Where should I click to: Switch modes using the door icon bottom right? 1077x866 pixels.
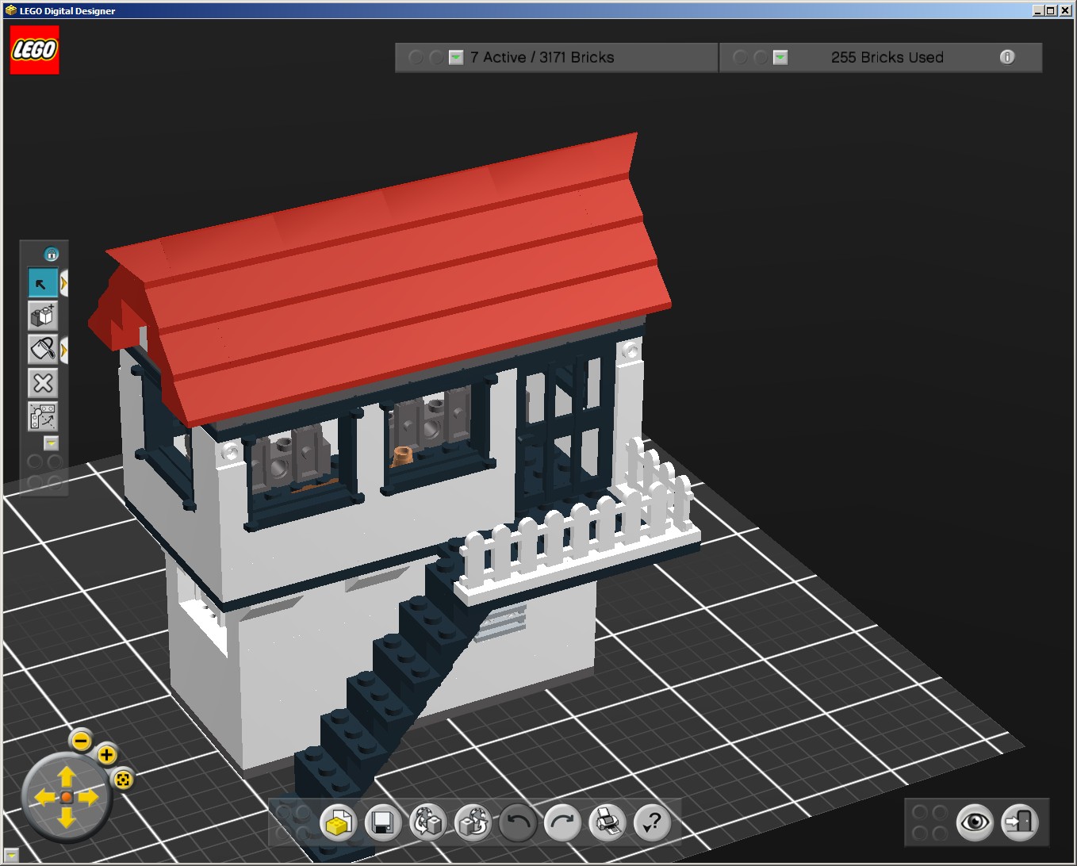point(1019,823)
